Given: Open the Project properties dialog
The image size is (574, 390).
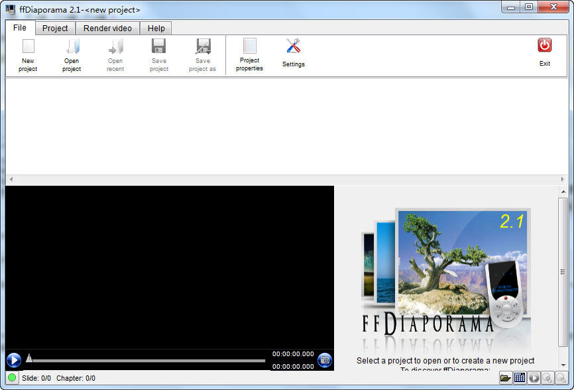Looking at the screenshot, I should tap(249, 46).
